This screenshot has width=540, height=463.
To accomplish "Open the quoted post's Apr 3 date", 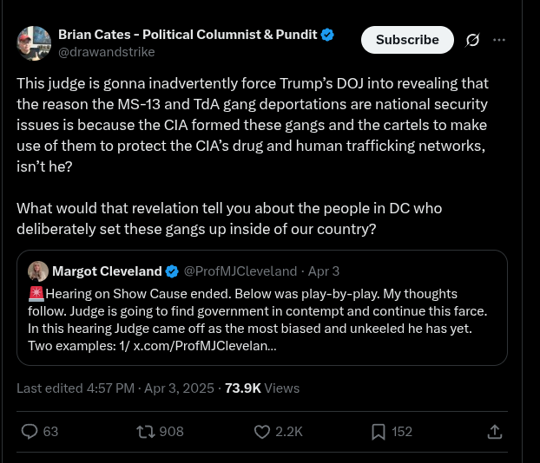I will click(x=324, y=271).
